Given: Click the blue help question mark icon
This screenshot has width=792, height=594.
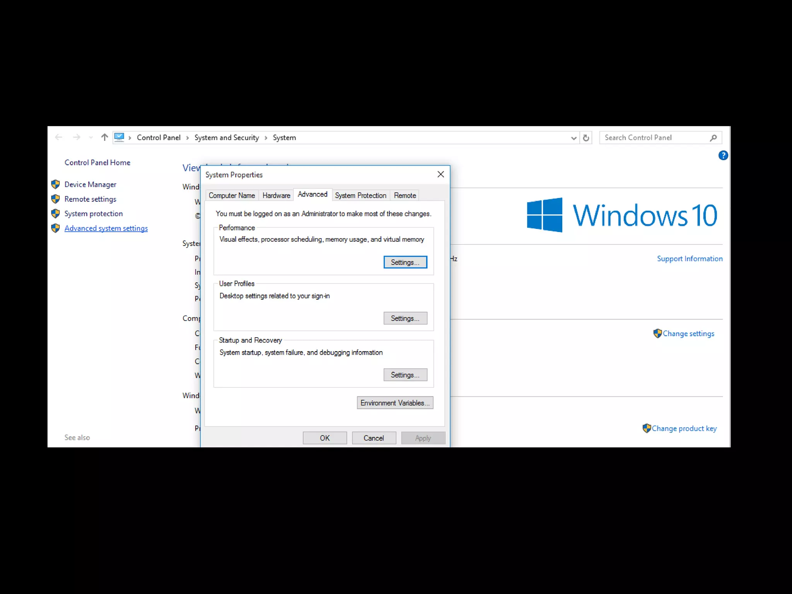Looking at the screenshot, I should coord(723,155).
